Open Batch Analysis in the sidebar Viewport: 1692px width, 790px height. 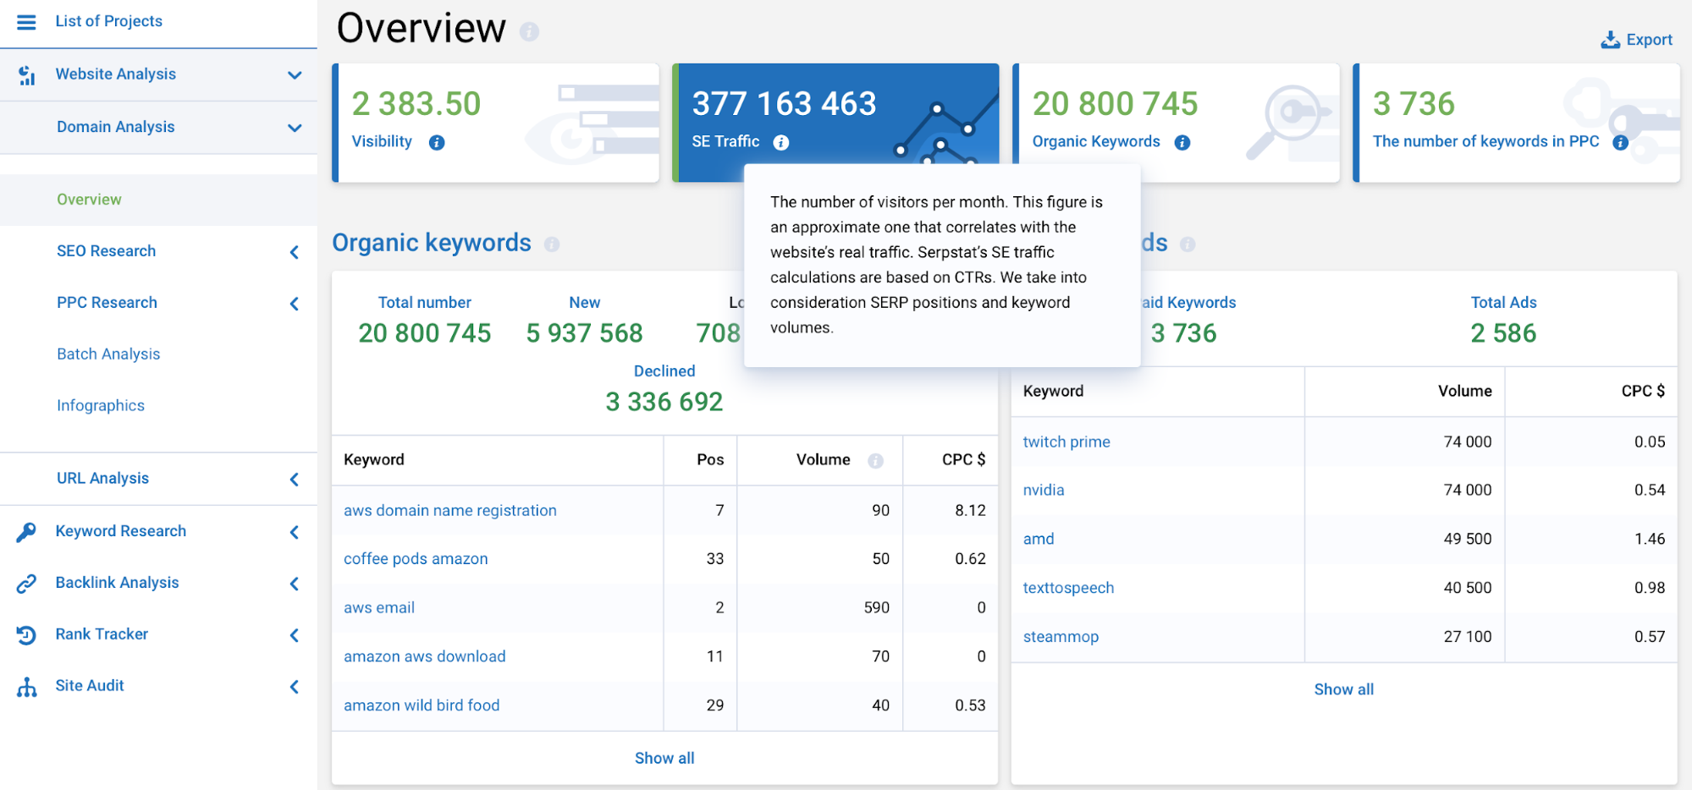pyautogui.click(x=108, y=354)
